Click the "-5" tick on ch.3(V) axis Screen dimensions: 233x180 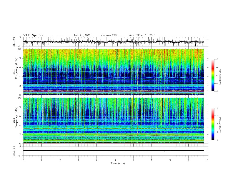pyautogui.click(x=20, y=156)
